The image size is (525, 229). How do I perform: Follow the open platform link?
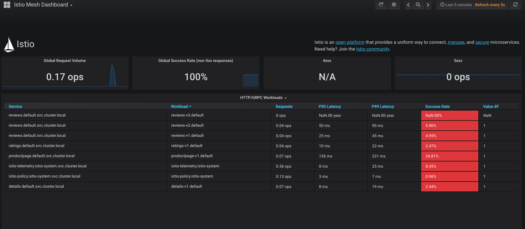point(350,42)
